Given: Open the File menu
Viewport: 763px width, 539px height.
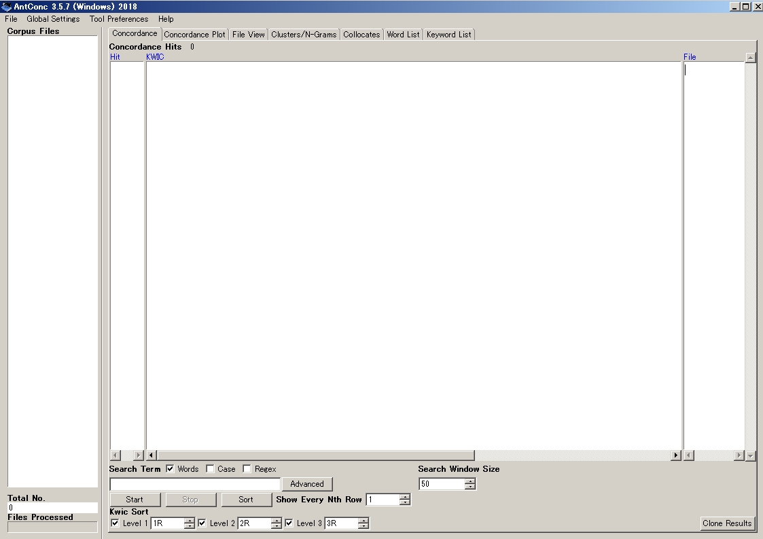Looking at the screenshot, I should pos(10,19).
